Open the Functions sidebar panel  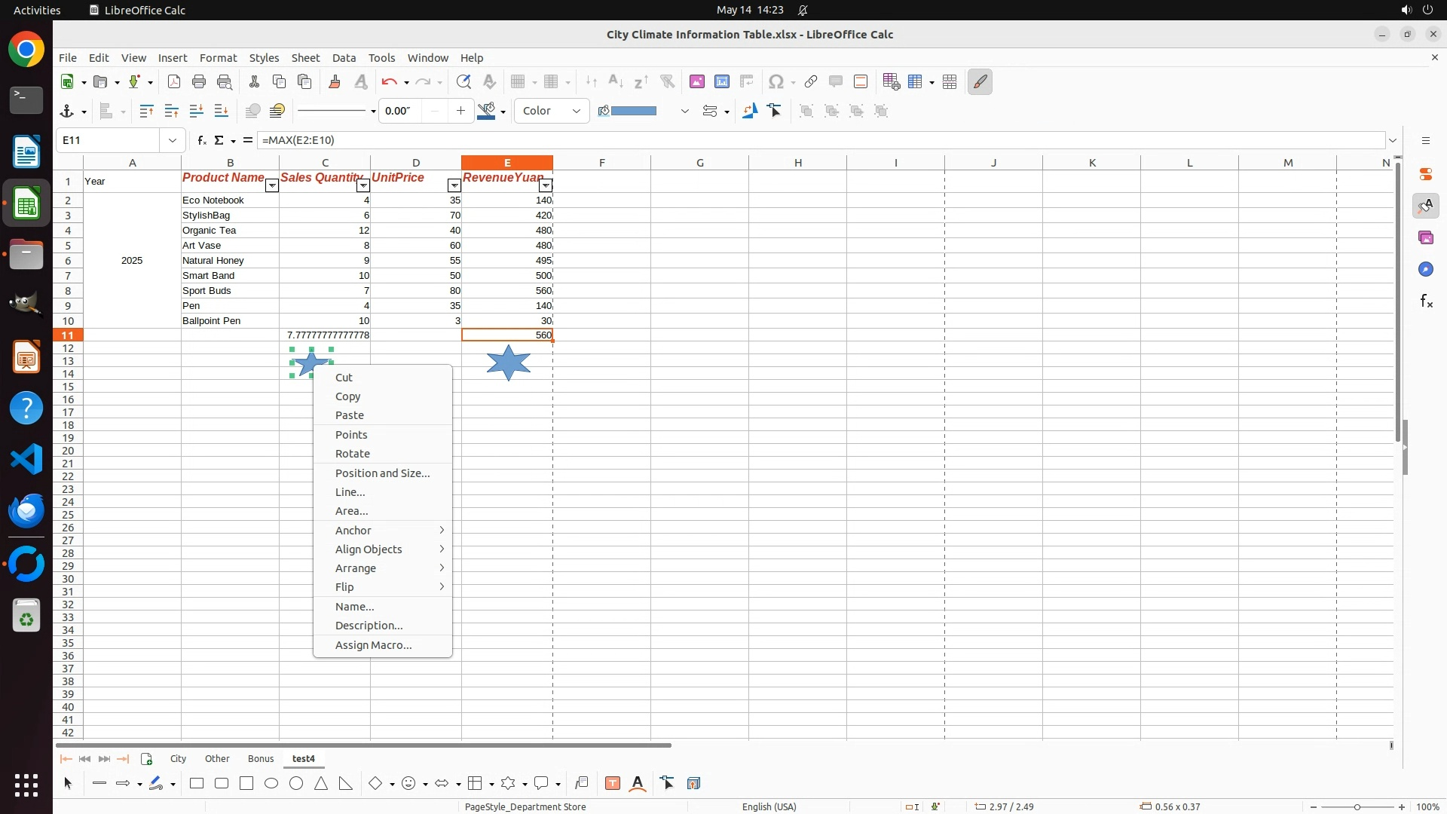[1426, 301]
